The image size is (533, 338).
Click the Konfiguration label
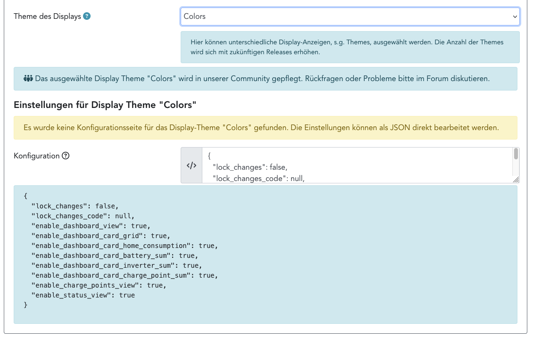[37, 156]
